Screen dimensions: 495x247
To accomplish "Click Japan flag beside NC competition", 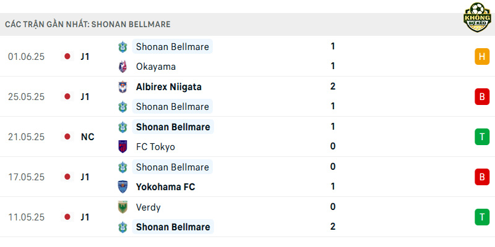I will (67, 136).
